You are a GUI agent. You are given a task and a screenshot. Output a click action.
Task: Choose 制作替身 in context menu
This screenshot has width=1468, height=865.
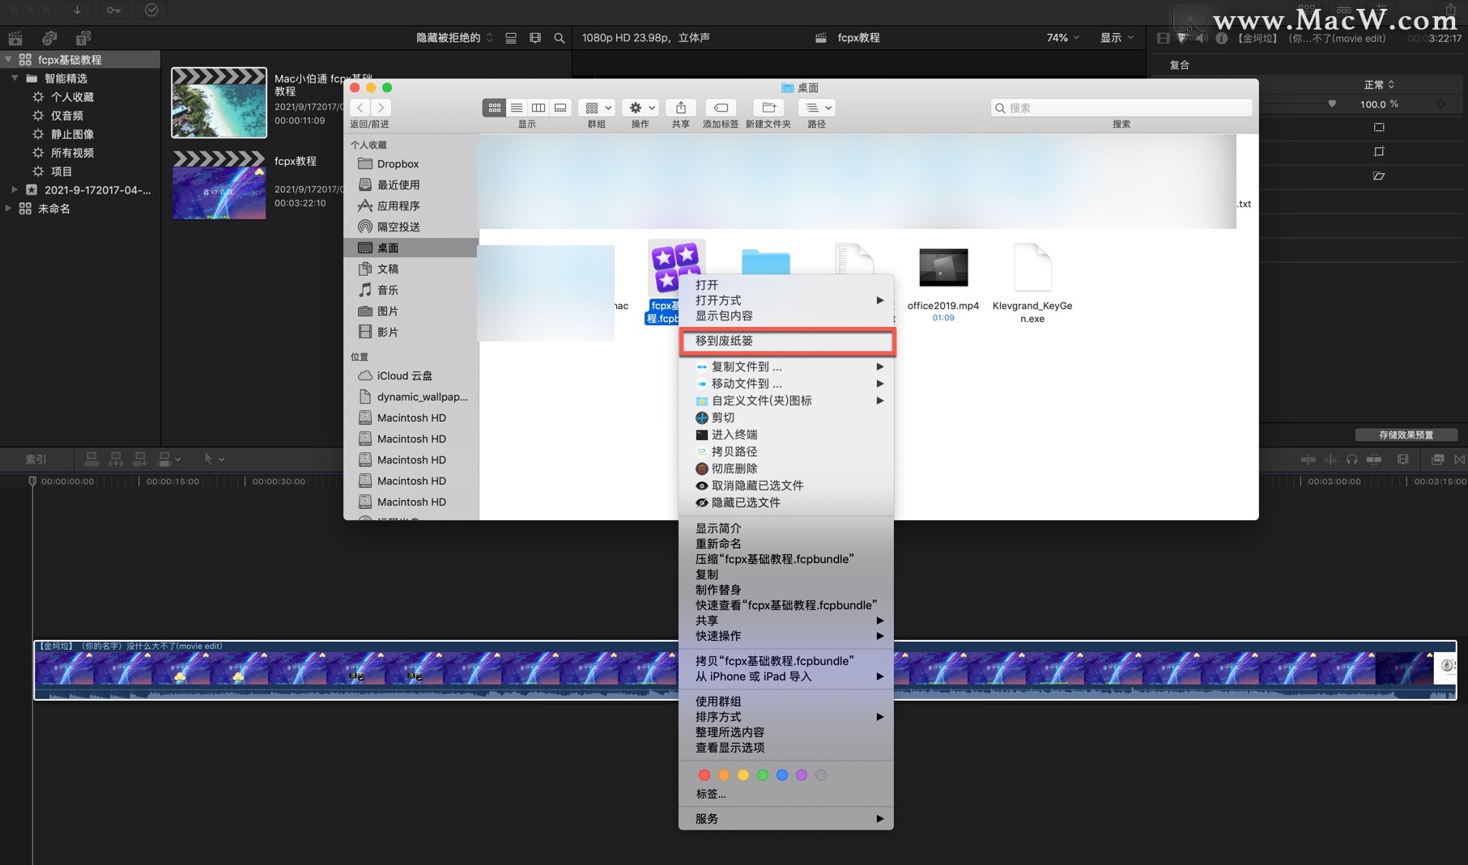pos(785,589)
